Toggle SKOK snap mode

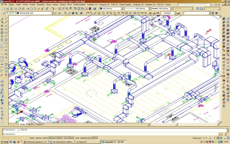pos(32,138)
